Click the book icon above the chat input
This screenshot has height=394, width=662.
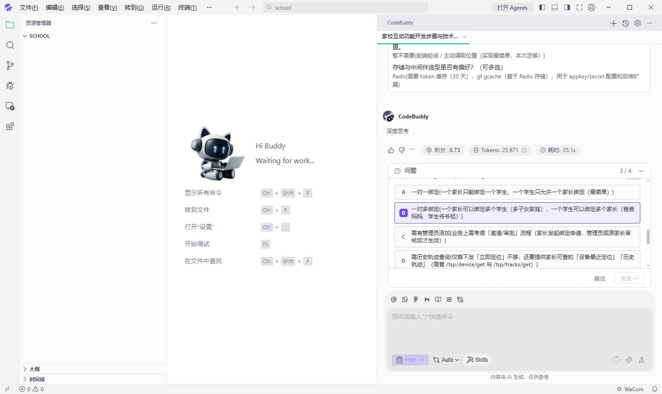(x=438, y=300)
